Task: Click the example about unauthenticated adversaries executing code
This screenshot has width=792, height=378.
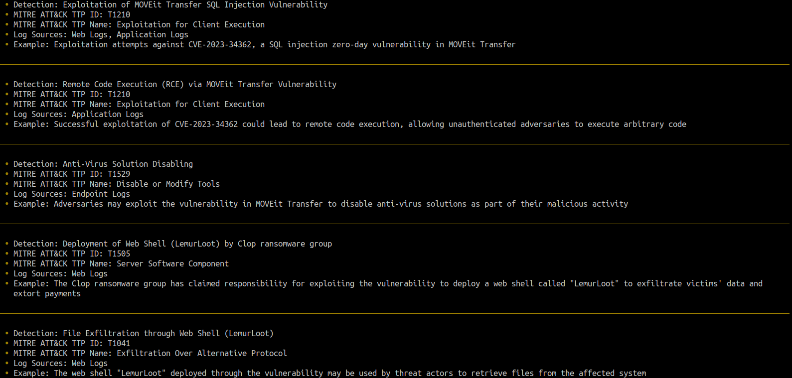Action: click(x=349, y=125)
